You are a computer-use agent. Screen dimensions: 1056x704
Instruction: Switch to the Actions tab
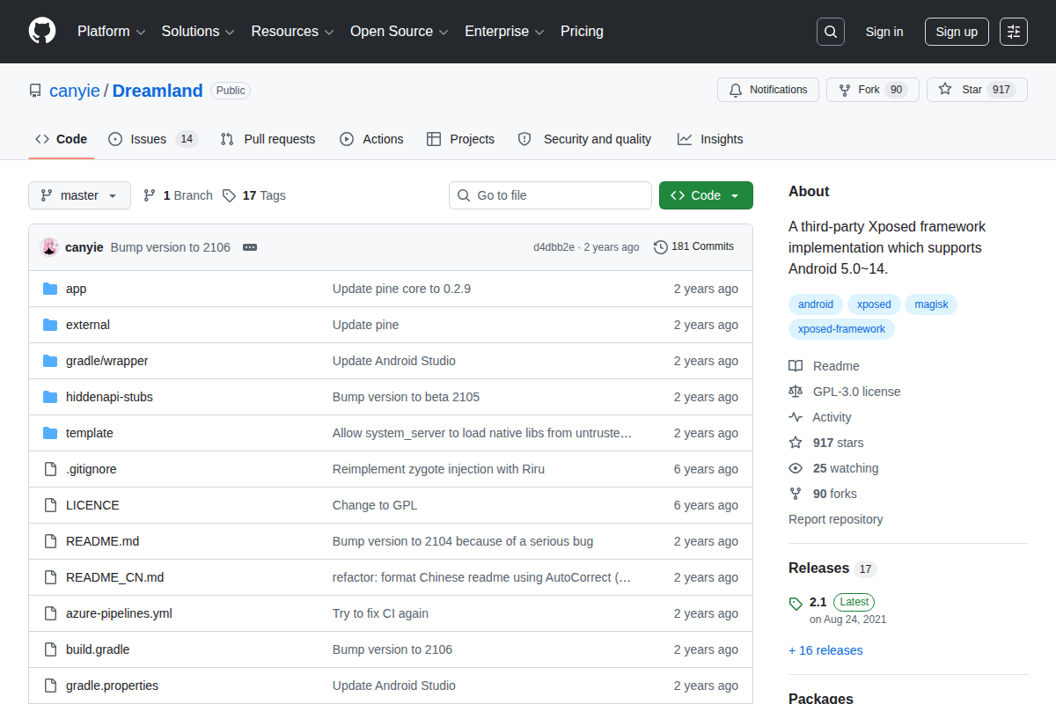point(371,139)
